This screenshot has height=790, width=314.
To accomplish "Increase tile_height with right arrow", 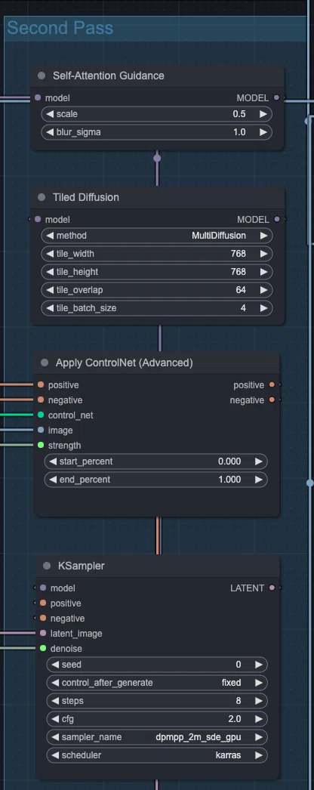I will 263,272.
